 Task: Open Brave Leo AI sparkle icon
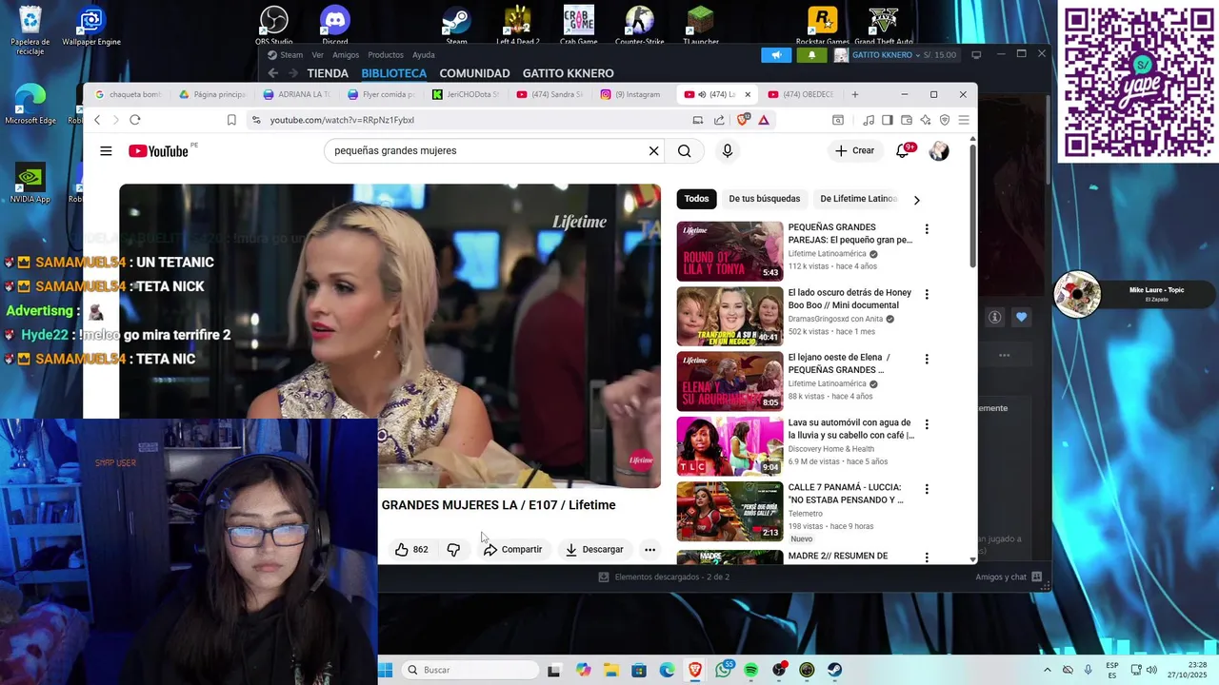(x=926, y=120)
